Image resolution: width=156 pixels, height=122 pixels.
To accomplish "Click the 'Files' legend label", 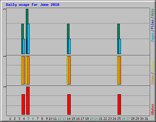I will tap(153, 24).
